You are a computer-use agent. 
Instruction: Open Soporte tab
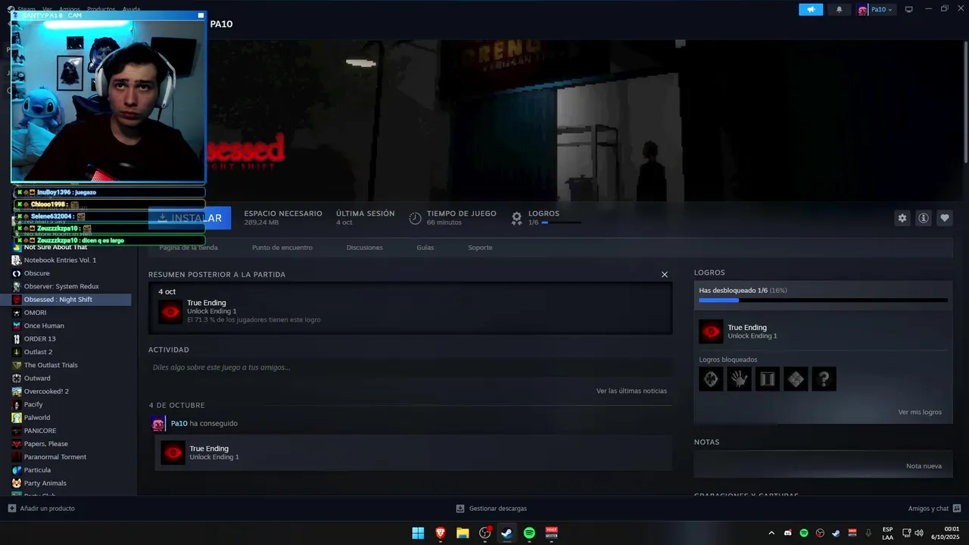(x=480, y=248)
